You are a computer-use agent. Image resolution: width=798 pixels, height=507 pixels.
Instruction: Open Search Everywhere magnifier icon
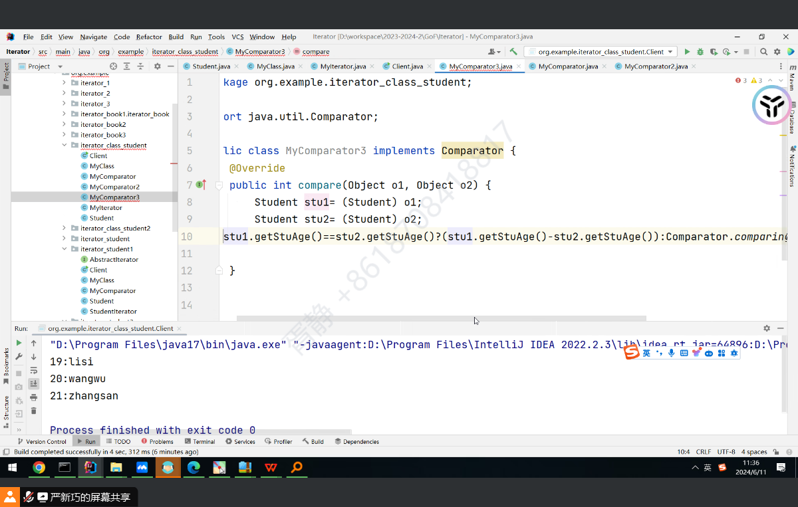764,52
